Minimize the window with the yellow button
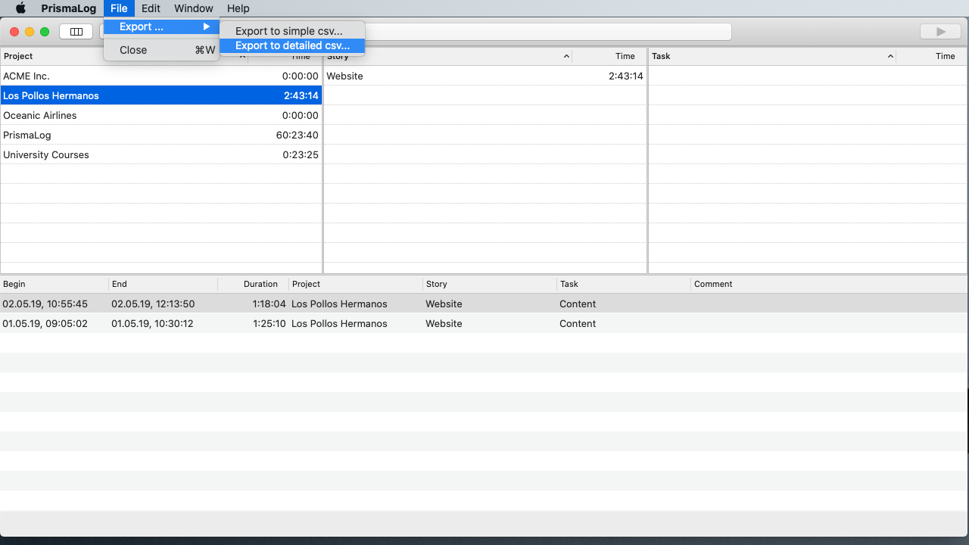 coord(30,32)
